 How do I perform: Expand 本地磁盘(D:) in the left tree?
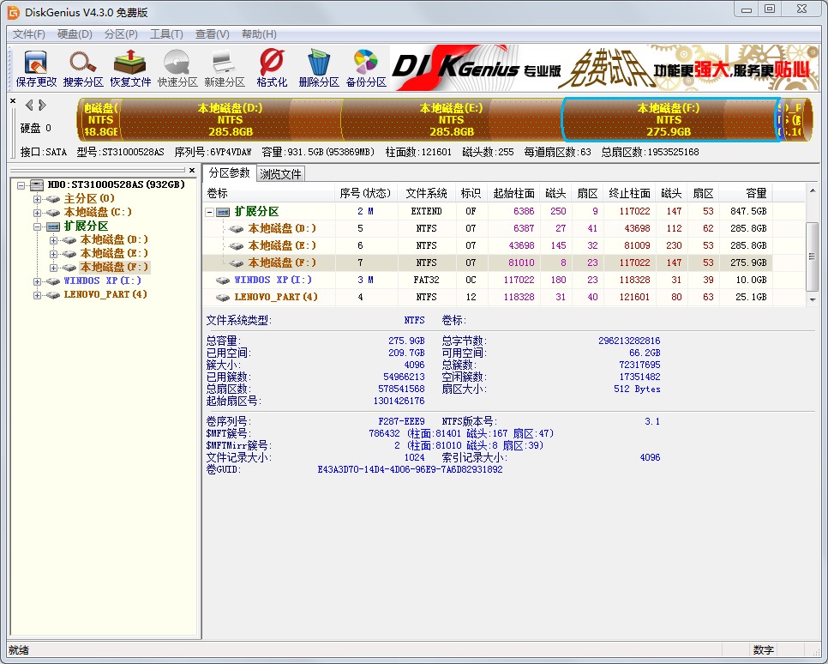point(53,240)
